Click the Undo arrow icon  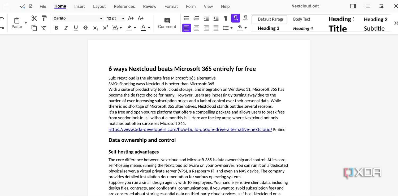(x=2, y=19)
